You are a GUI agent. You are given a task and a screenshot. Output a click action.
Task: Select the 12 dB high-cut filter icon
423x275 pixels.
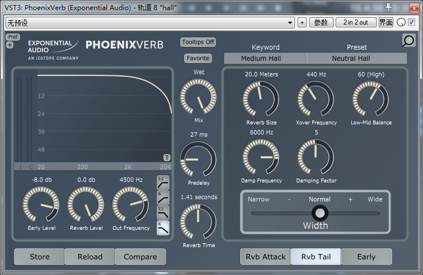point(163,213)
